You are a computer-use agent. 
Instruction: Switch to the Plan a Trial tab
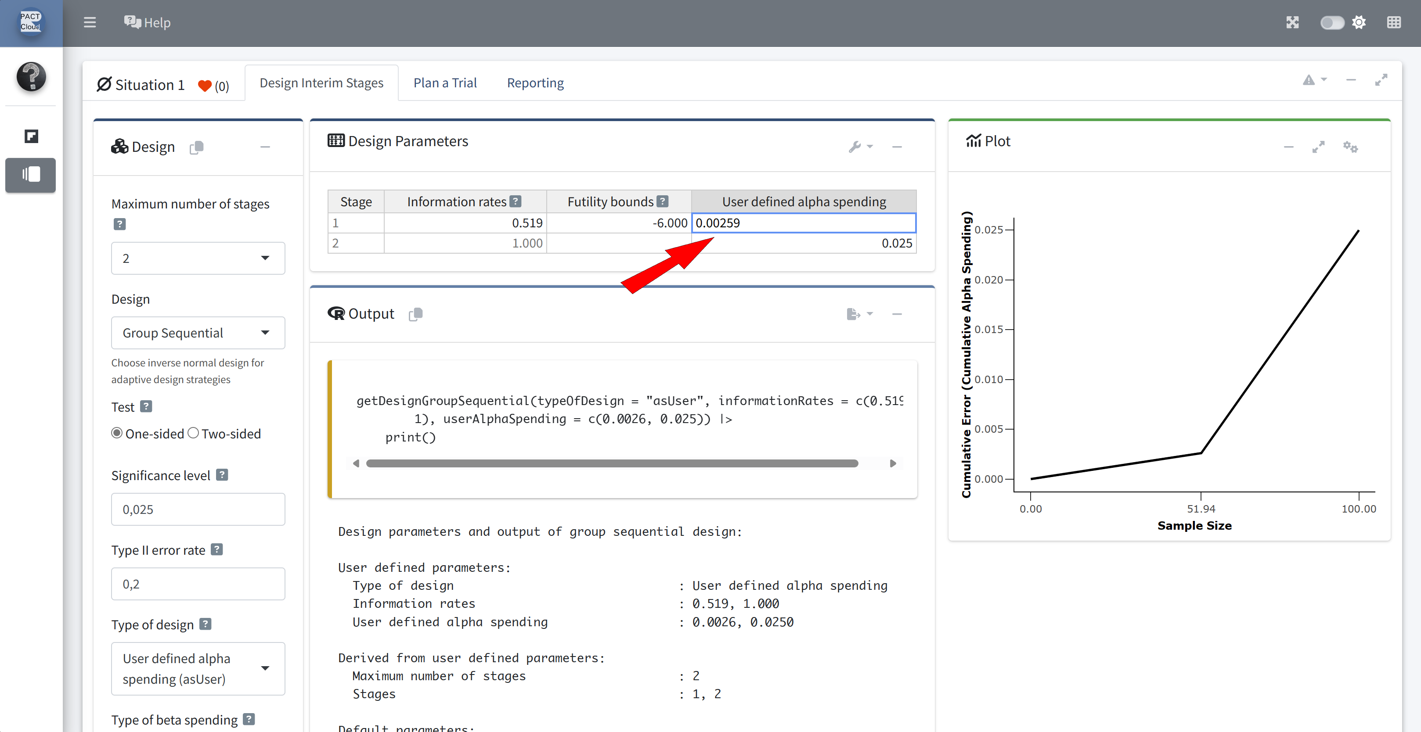[x=445, y=83]
